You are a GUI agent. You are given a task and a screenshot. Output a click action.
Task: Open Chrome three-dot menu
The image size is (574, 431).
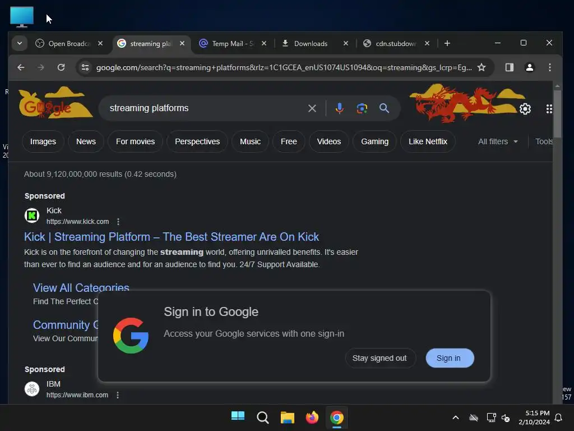point(549,67)
